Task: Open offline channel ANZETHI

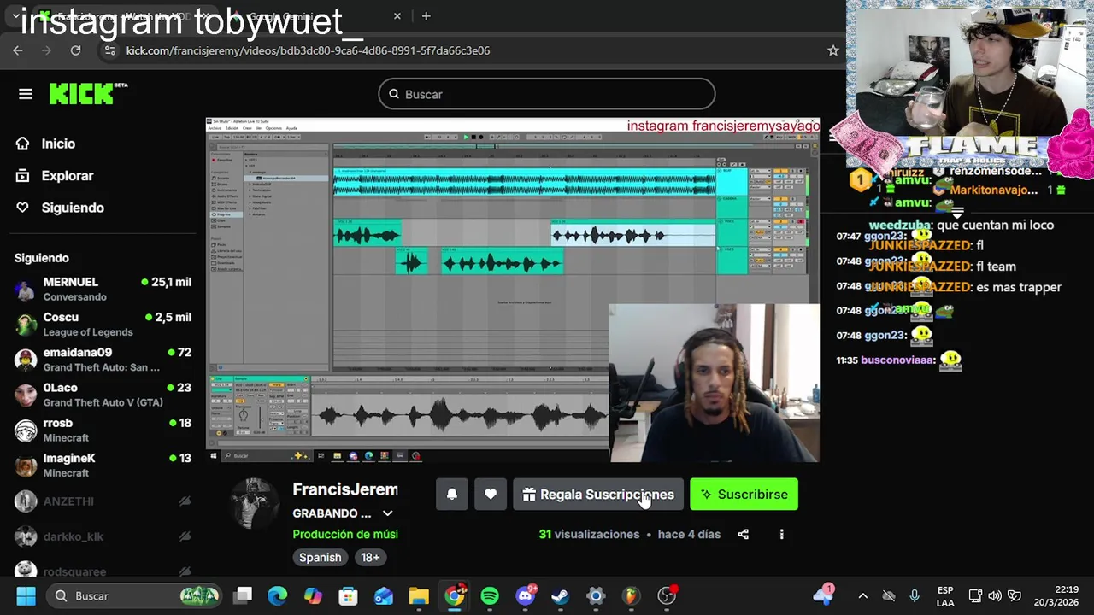Action: click(103, 501)
